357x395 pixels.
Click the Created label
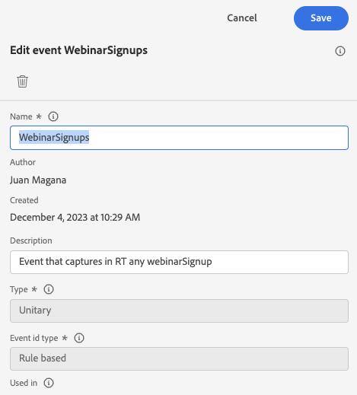pyautogui.click(x=24, y=200)
